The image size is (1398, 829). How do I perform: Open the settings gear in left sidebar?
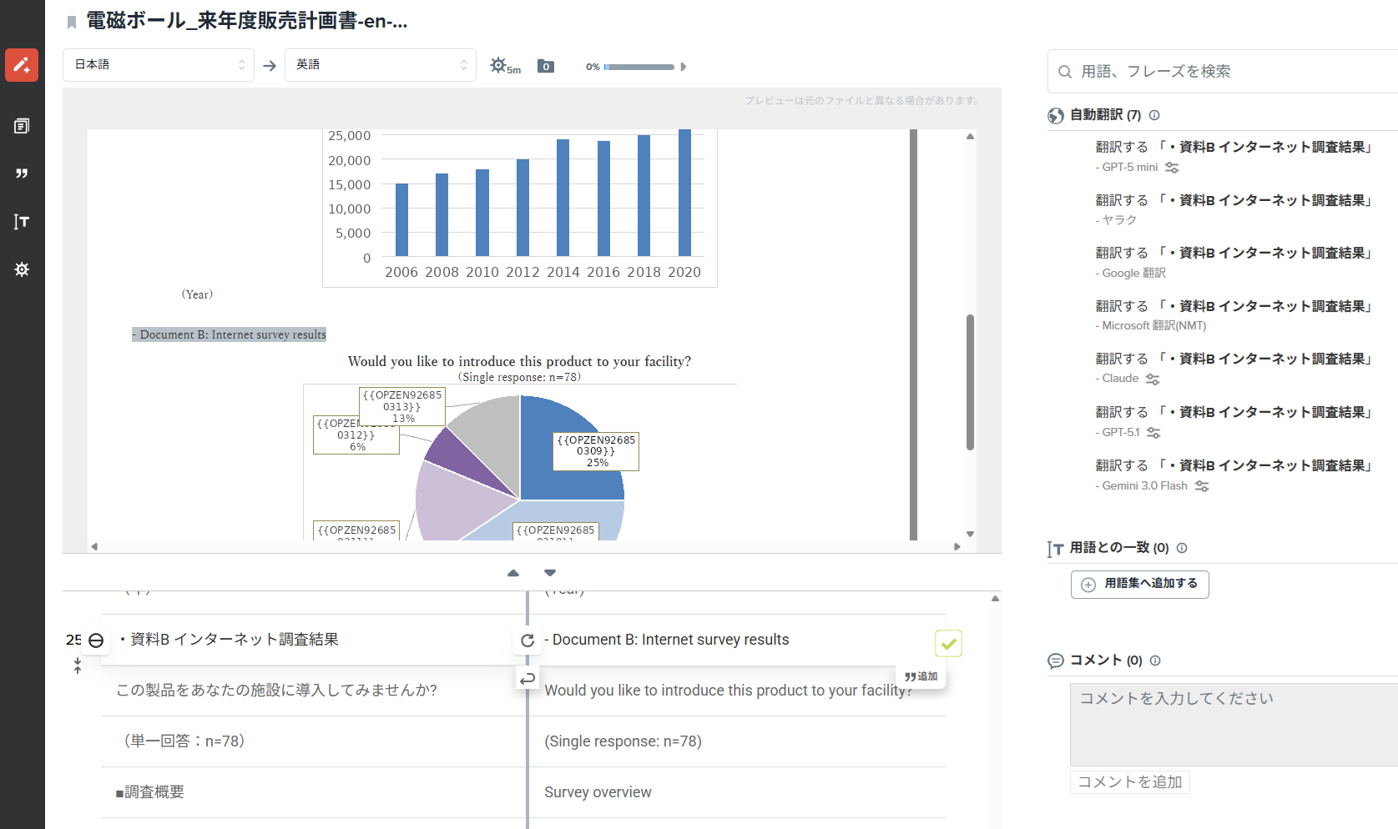(x=22, y=269)
